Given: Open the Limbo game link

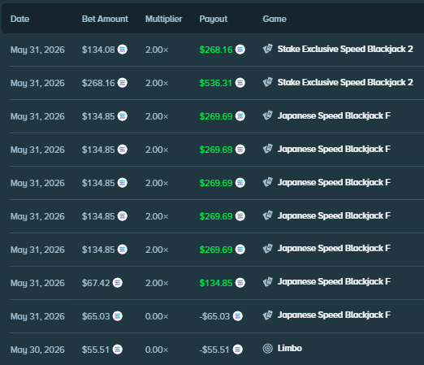Looking at the screenshot, I should (290, 348).
